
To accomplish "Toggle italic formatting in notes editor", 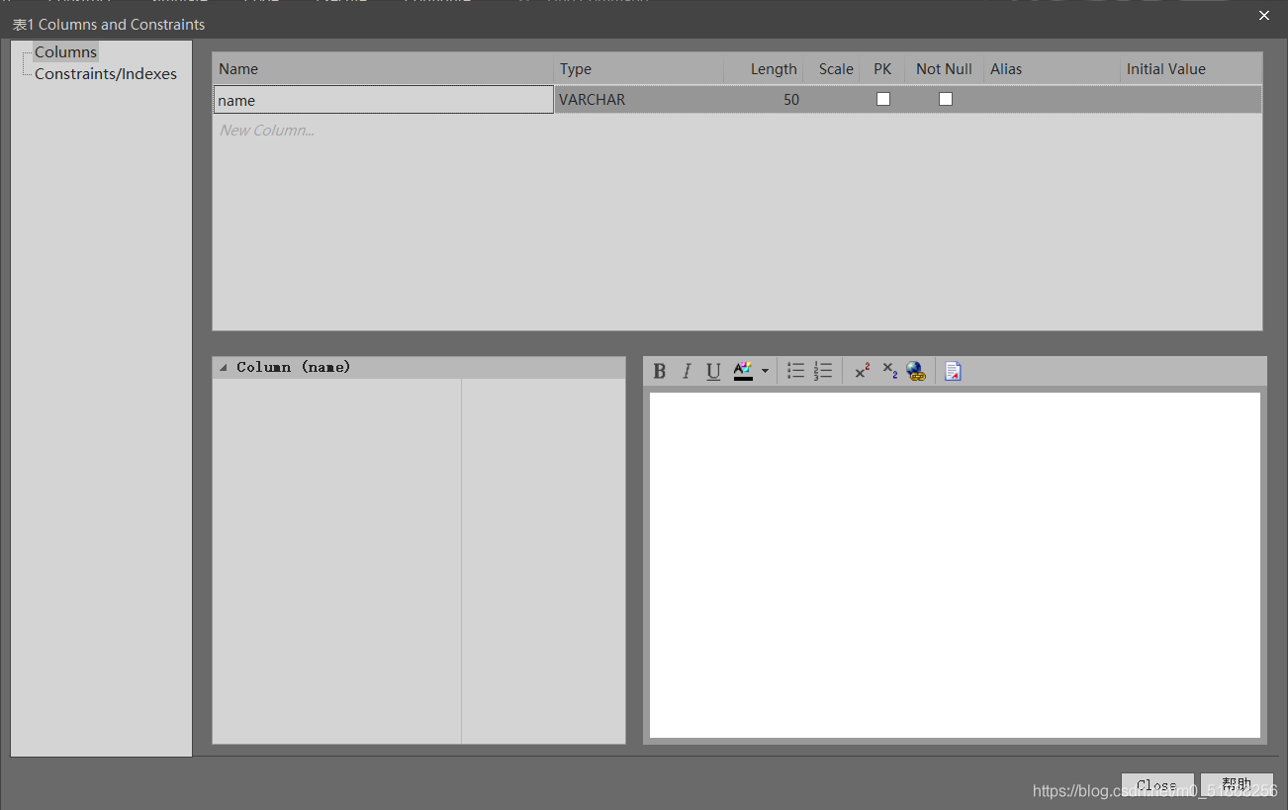I will point(687,371).
